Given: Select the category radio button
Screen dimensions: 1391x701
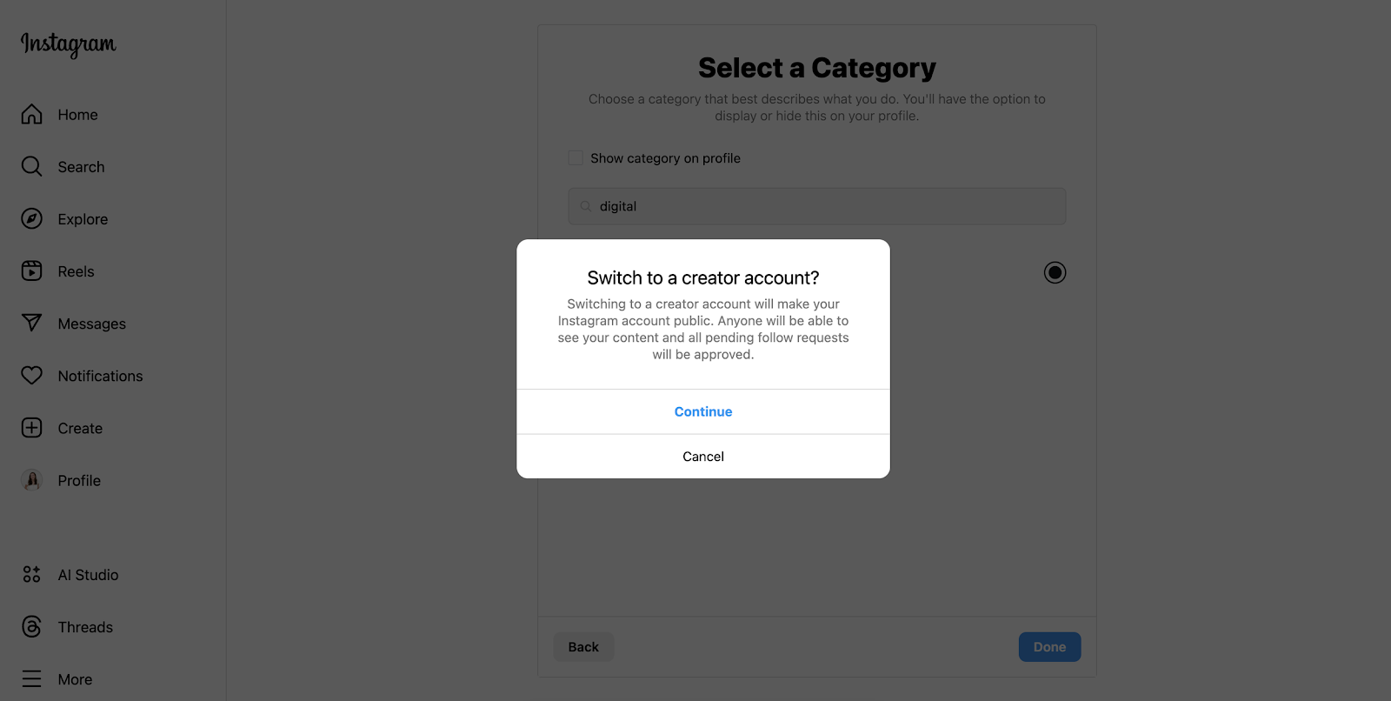Looking at the screenshot, I should click(x=1055, y=273).
